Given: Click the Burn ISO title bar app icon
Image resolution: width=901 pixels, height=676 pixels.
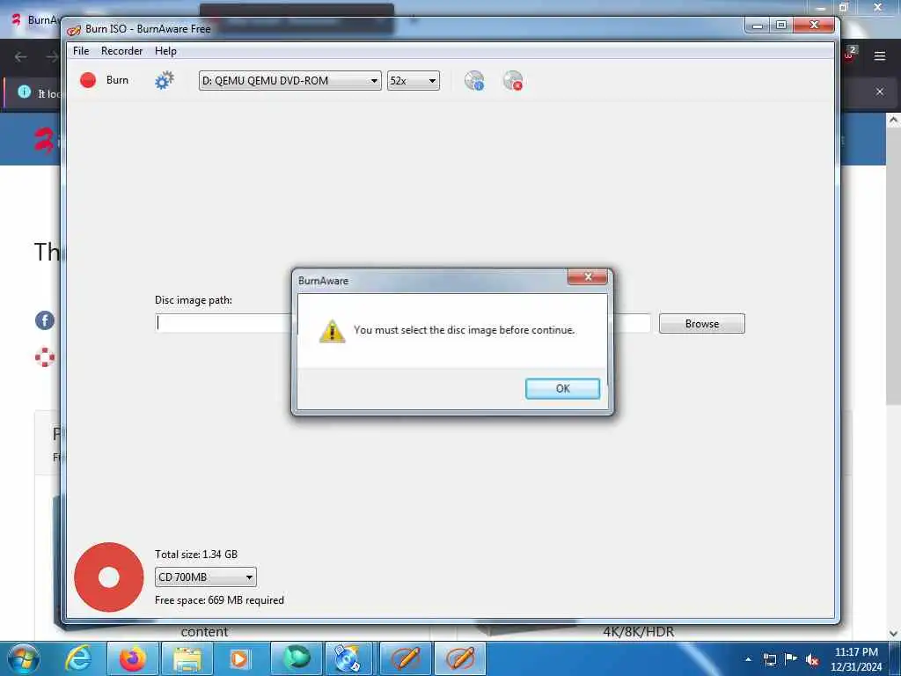Looking at the screenshot, I should point(74,29).
